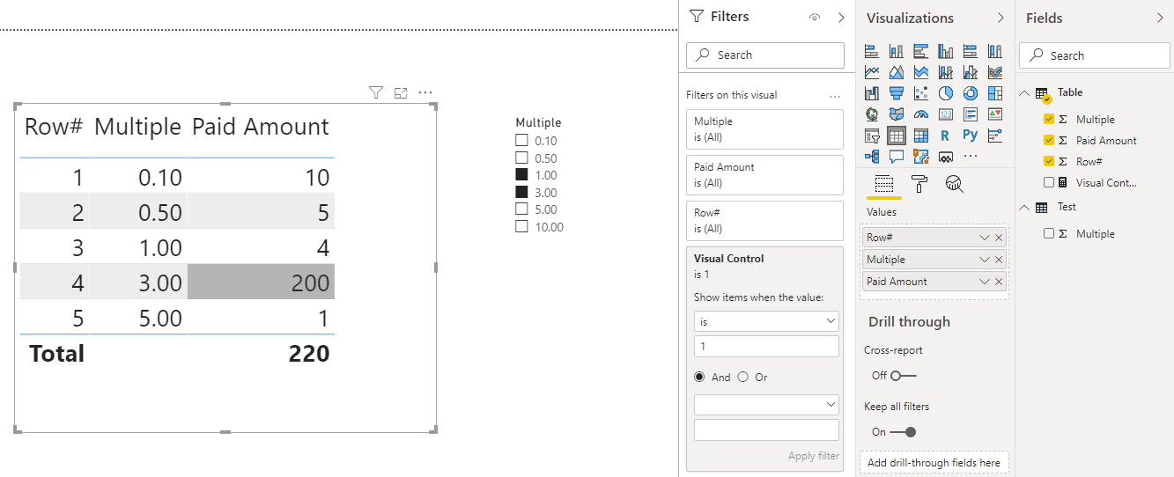This screenshot has height=477, width=1174.
Task: Select the gauge visual
Action: (x=921, y=114)
